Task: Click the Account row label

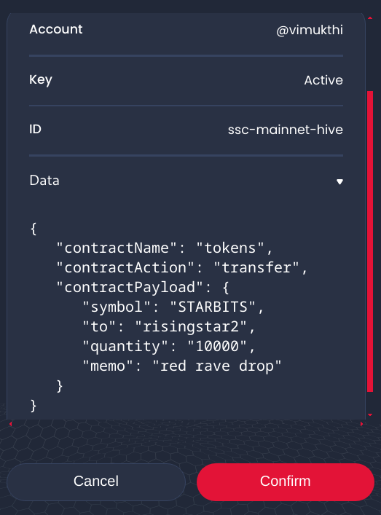Action: (x=56, y=30)
